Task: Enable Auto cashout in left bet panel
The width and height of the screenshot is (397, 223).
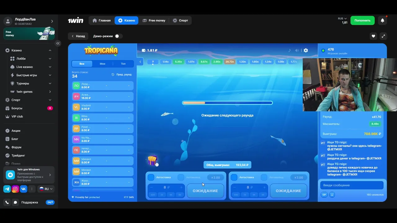Action: pyautogui.click(x=181, y=177)
